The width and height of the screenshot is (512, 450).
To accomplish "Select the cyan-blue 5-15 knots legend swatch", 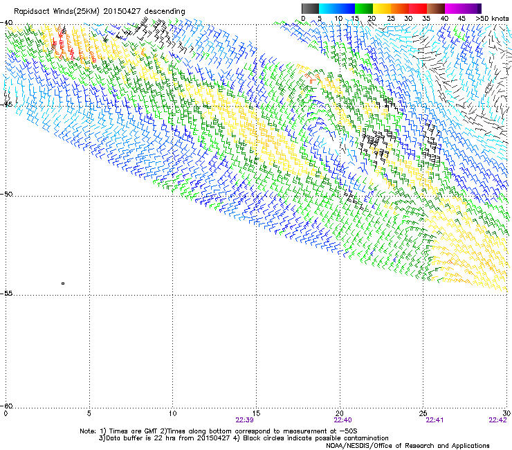I will pyautogui.click(x=337, y=8).
